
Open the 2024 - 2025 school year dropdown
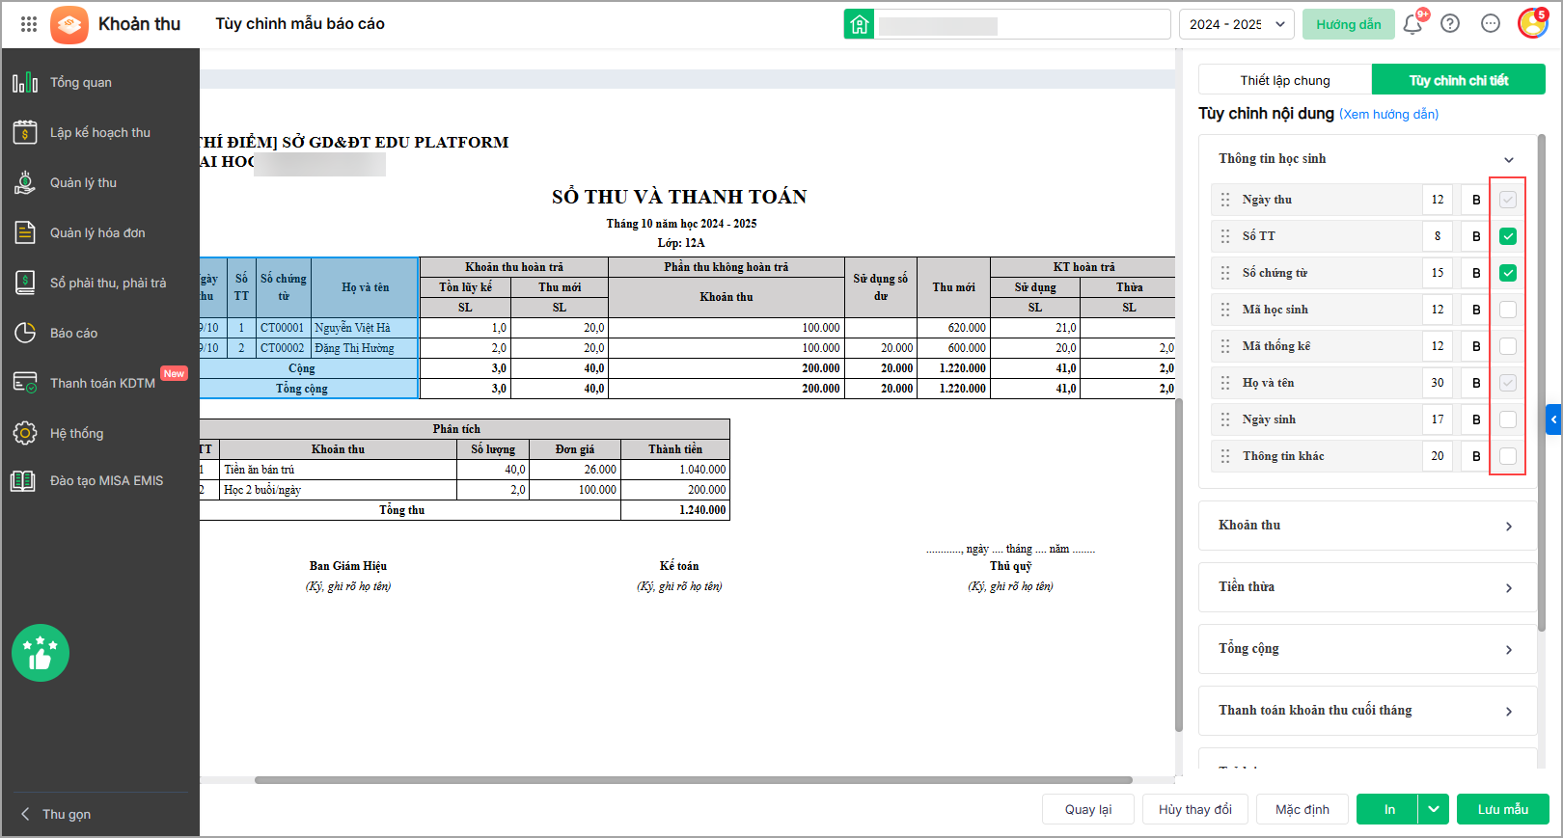click(1237, 24)
